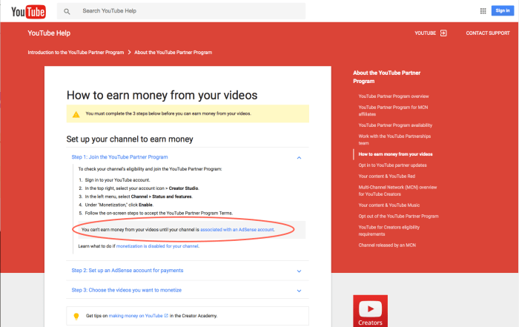Open sidebar heading About the YouTube Partner Program
The width and height of the screenshot is (519, 327).
(386, 77)
